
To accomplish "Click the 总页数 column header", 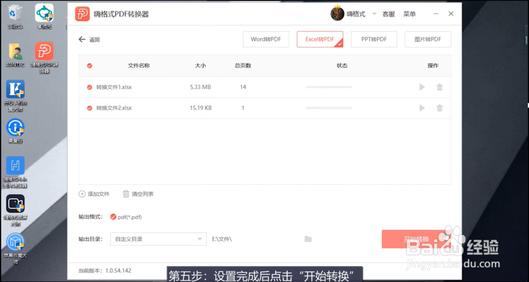I will (243, 66).
